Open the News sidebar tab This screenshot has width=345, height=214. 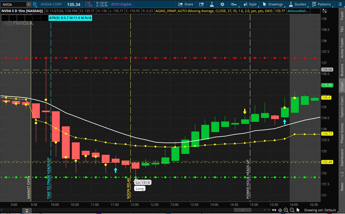(x=342, y=186)
